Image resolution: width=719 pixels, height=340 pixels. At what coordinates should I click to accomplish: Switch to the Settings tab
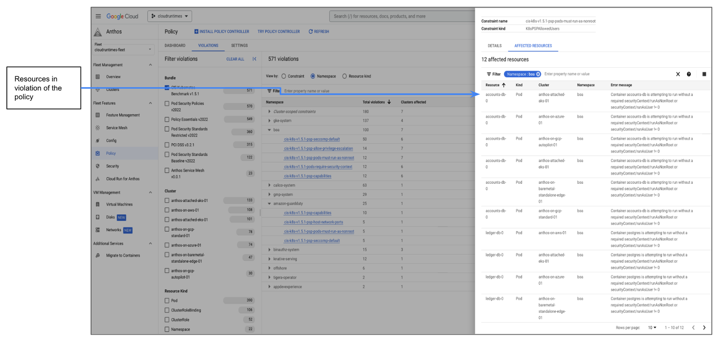coord(239,46)
